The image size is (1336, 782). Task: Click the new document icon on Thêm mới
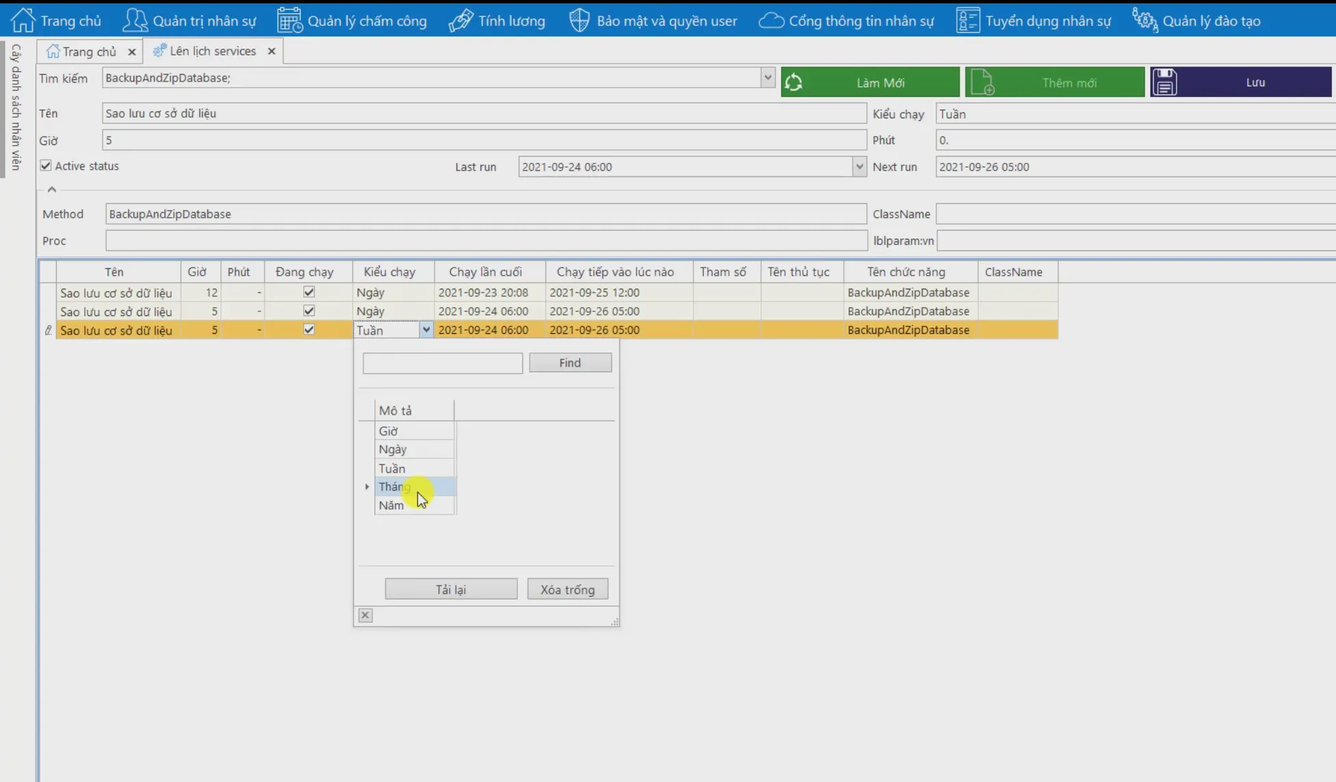(x=983, y=82)
